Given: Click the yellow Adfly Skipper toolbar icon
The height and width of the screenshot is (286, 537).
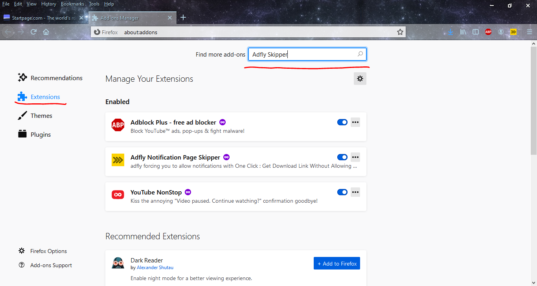Looking at the screenshot, I should point(513,32).
